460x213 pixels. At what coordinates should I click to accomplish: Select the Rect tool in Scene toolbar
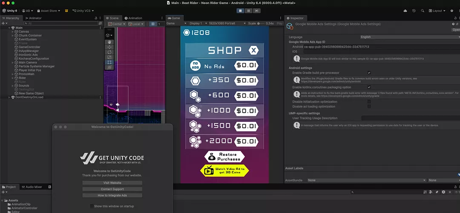click(x=109, y=62)
